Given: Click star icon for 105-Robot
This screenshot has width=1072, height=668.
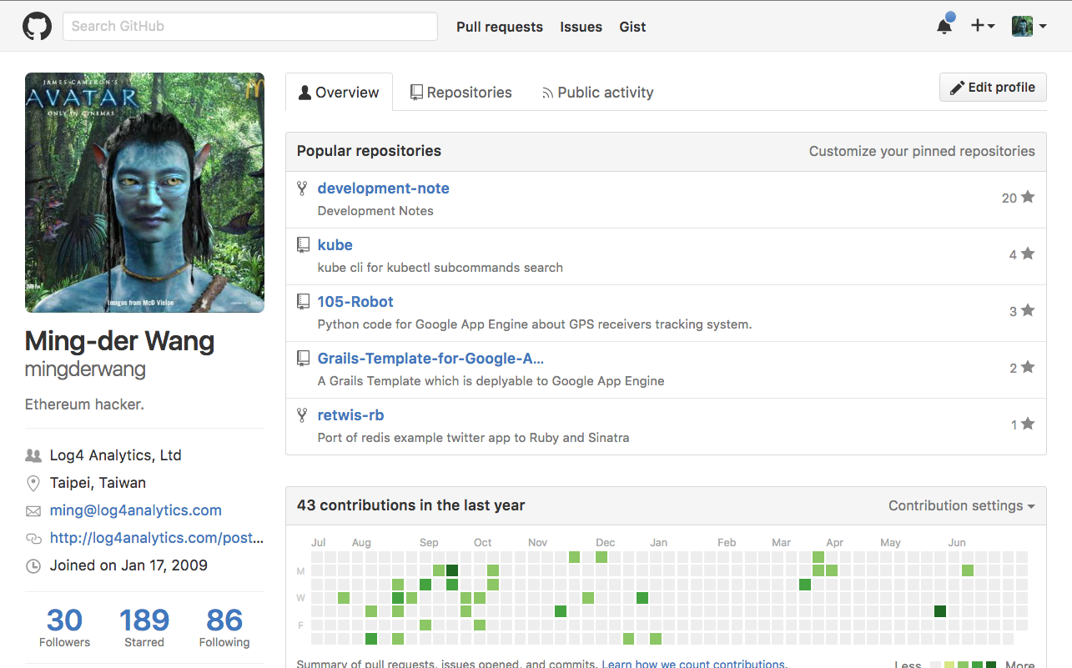Looking at the screenshot, I should pyautogui.click(x=1028, y=310).
